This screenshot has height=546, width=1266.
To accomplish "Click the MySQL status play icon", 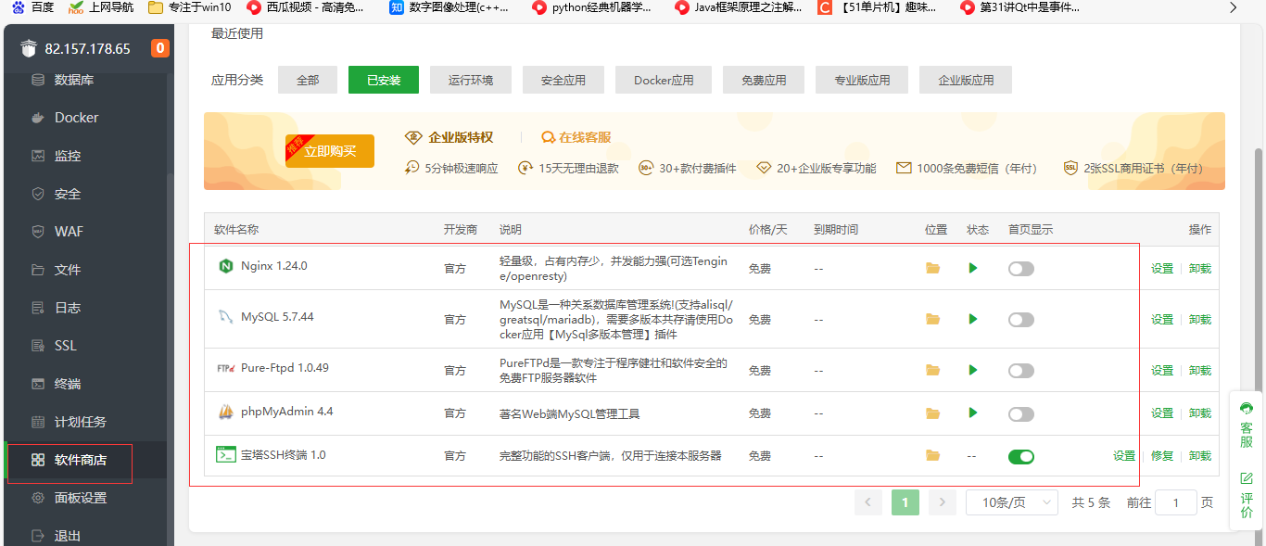I will 973,319.
